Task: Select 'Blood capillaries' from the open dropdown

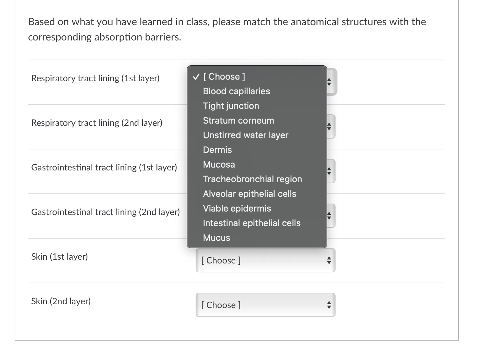Action: tap(236, 91)
